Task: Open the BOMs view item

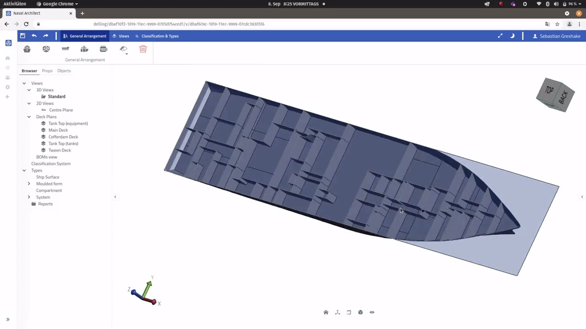Action: coord(47,157)
